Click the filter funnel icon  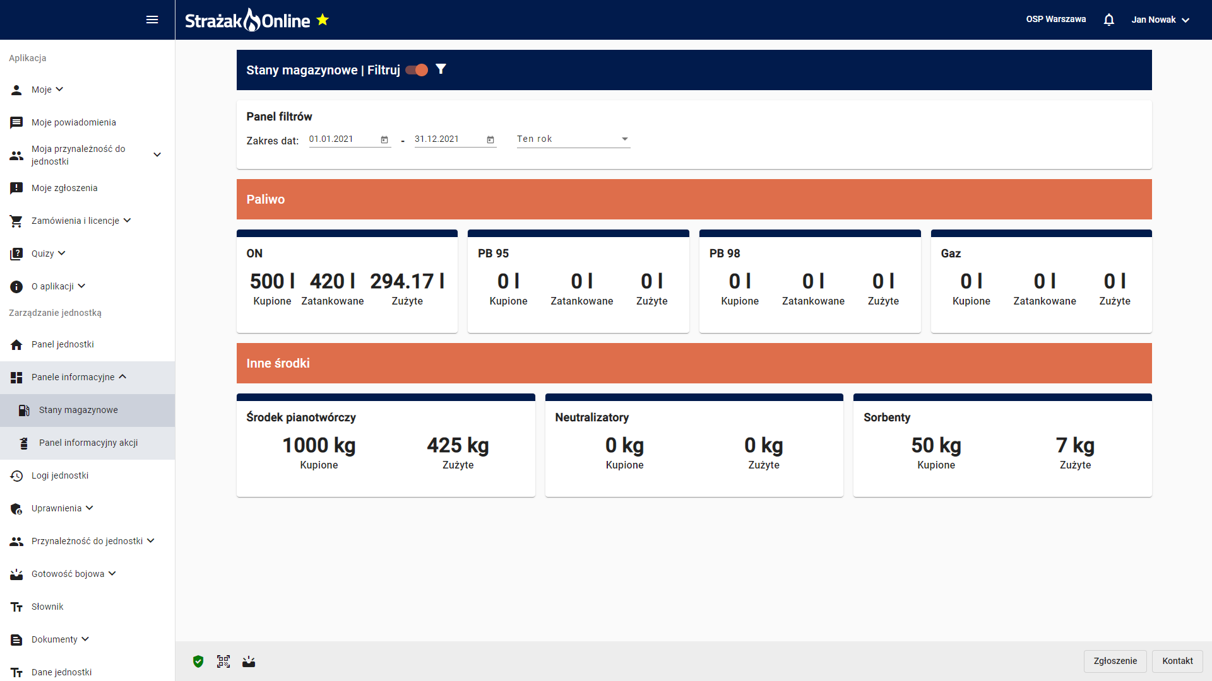[x=441, y=69]
